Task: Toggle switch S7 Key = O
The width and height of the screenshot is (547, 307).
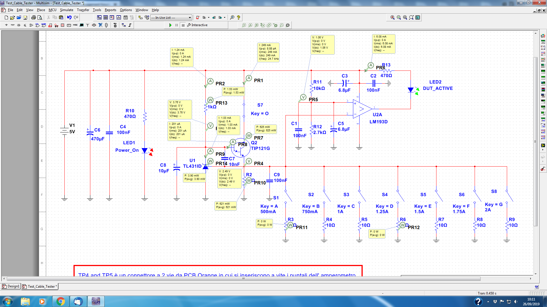Action: tap(244, 110)
